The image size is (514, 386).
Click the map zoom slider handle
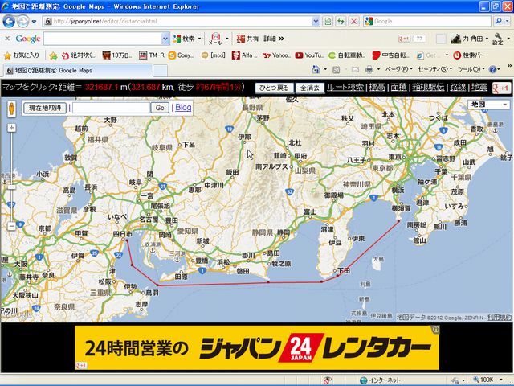(11, 187)
